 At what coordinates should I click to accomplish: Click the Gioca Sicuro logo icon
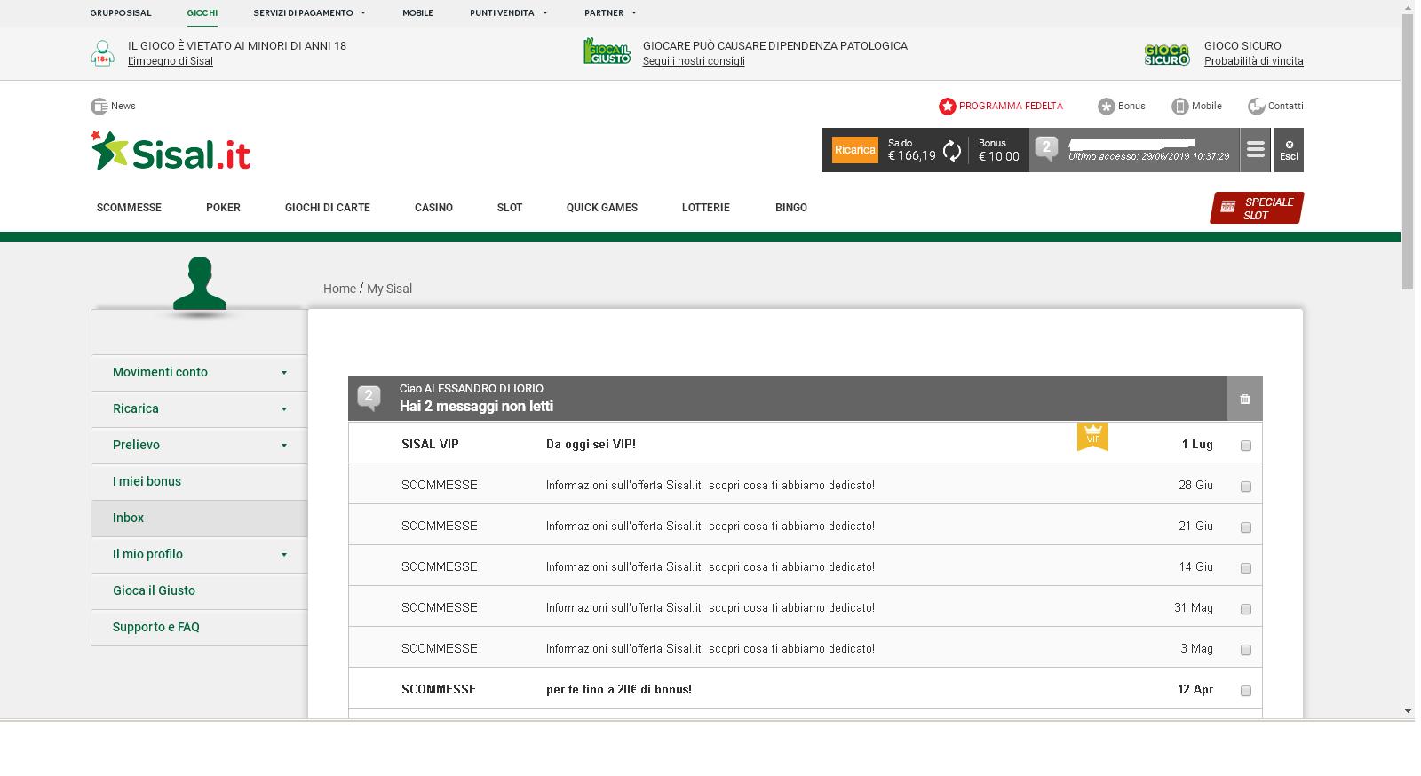coord(1167,54)
